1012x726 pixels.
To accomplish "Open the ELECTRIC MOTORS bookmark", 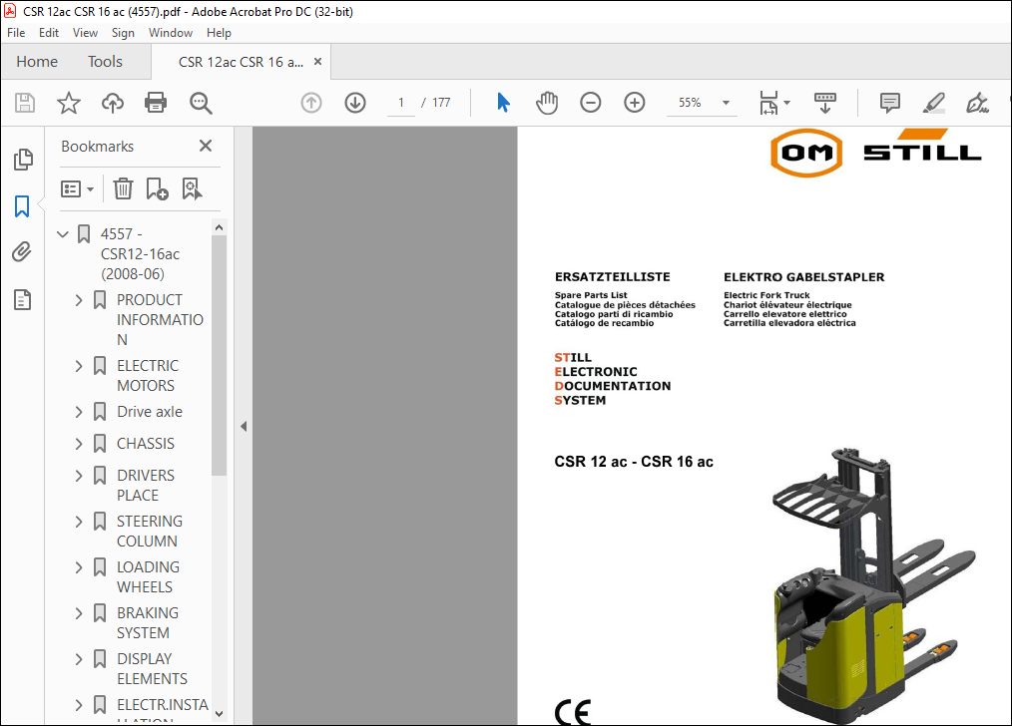I will (148, 376).
